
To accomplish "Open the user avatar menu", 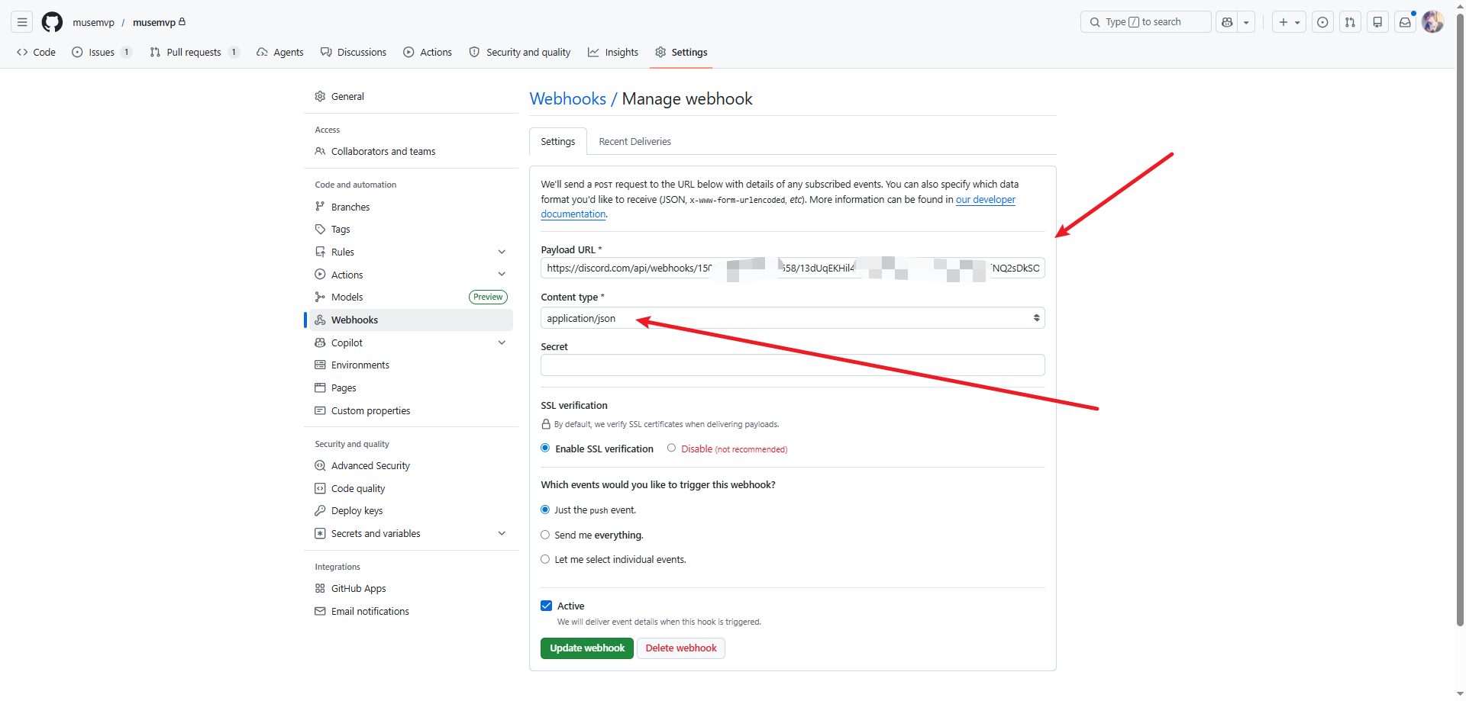I will click(1432, 22).
